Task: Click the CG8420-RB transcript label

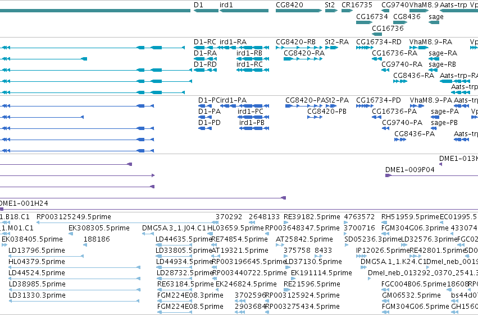Action: pyautogui.click(x=295, y=42)
